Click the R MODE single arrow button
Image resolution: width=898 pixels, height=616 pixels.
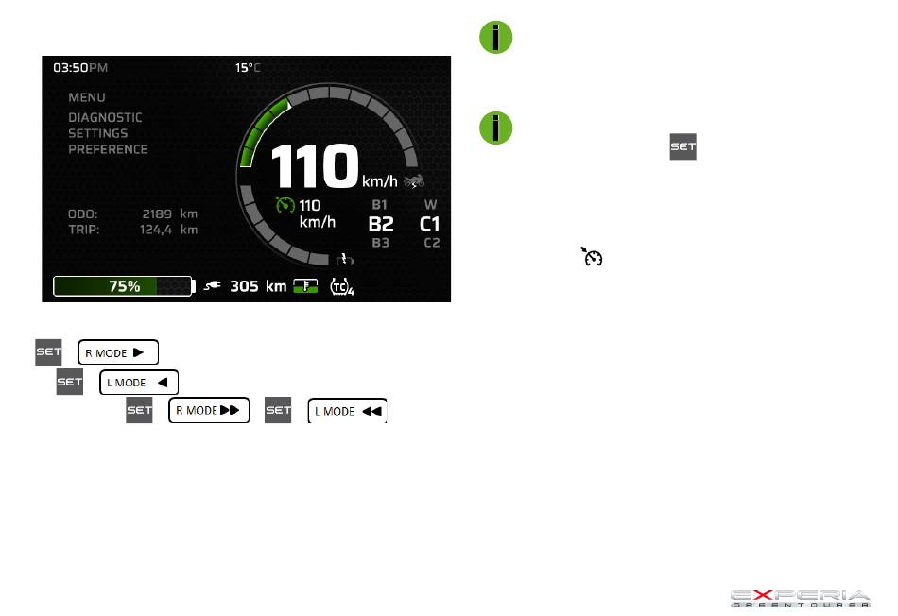(118, 352)
